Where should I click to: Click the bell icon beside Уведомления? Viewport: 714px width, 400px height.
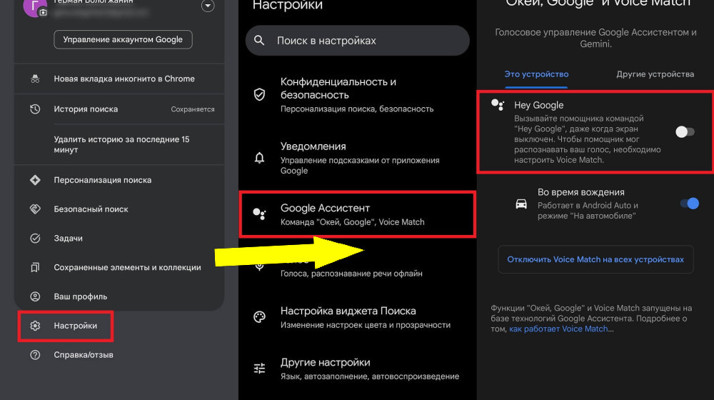[260, 158]
